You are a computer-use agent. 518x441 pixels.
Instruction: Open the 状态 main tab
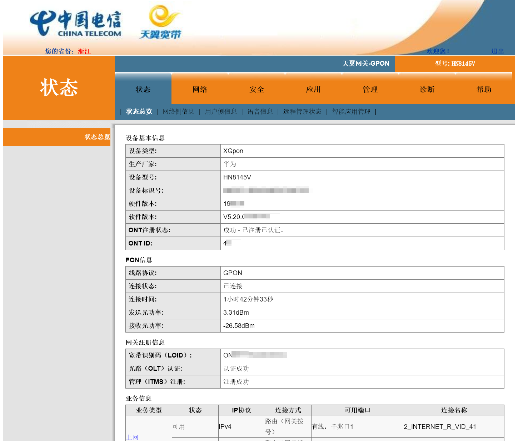[143, 89]
